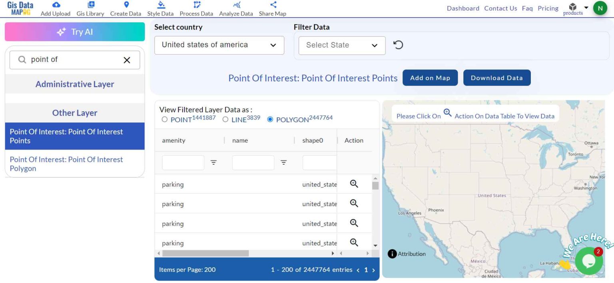Open the Style Data tool
Image resolution: width=614 pixels, height=283 pixels.
pos(160,9)
